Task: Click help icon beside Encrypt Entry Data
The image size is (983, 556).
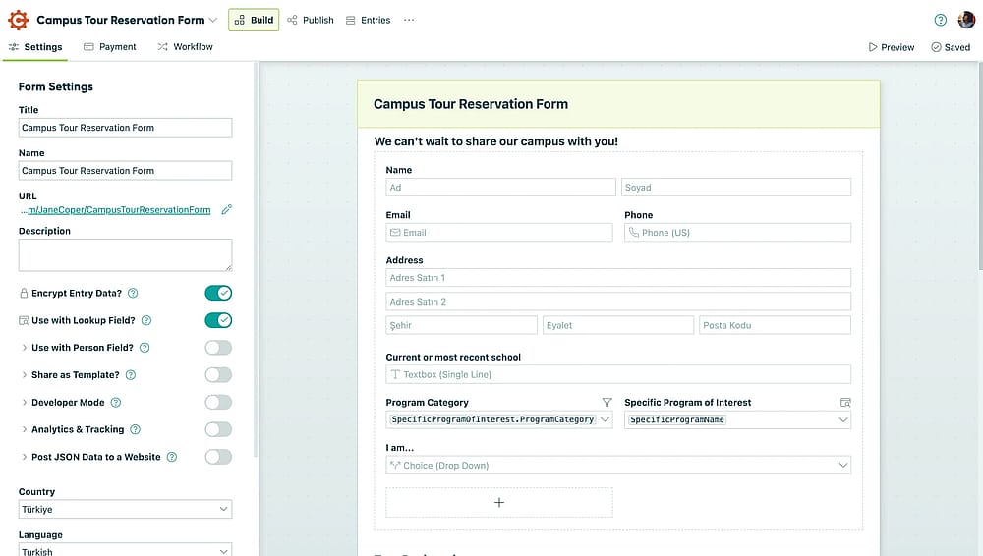Action: [x=133, y=294]
